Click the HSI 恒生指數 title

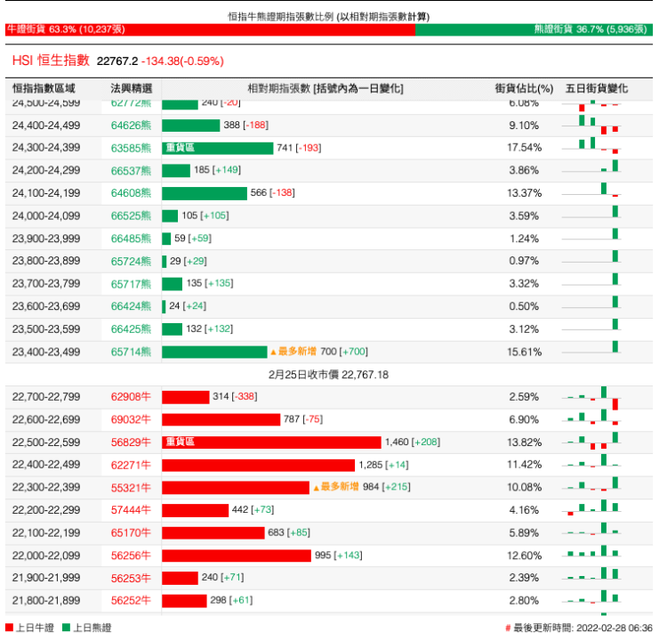(51, 61)
